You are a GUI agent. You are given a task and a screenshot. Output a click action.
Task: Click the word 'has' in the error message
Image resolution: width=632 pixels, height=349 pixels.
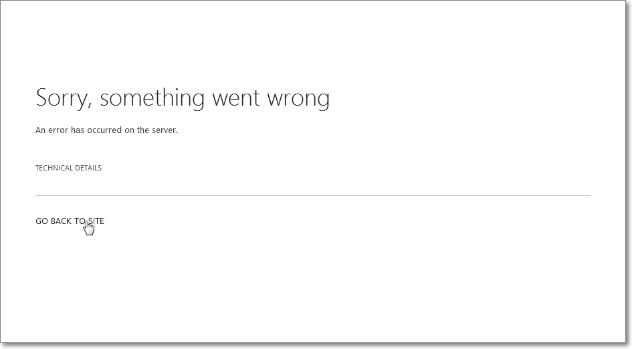coord(78,130)
